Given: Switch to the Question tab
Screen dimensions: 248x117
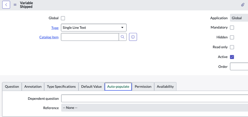Looking at the screenshot, I should 12,87.
